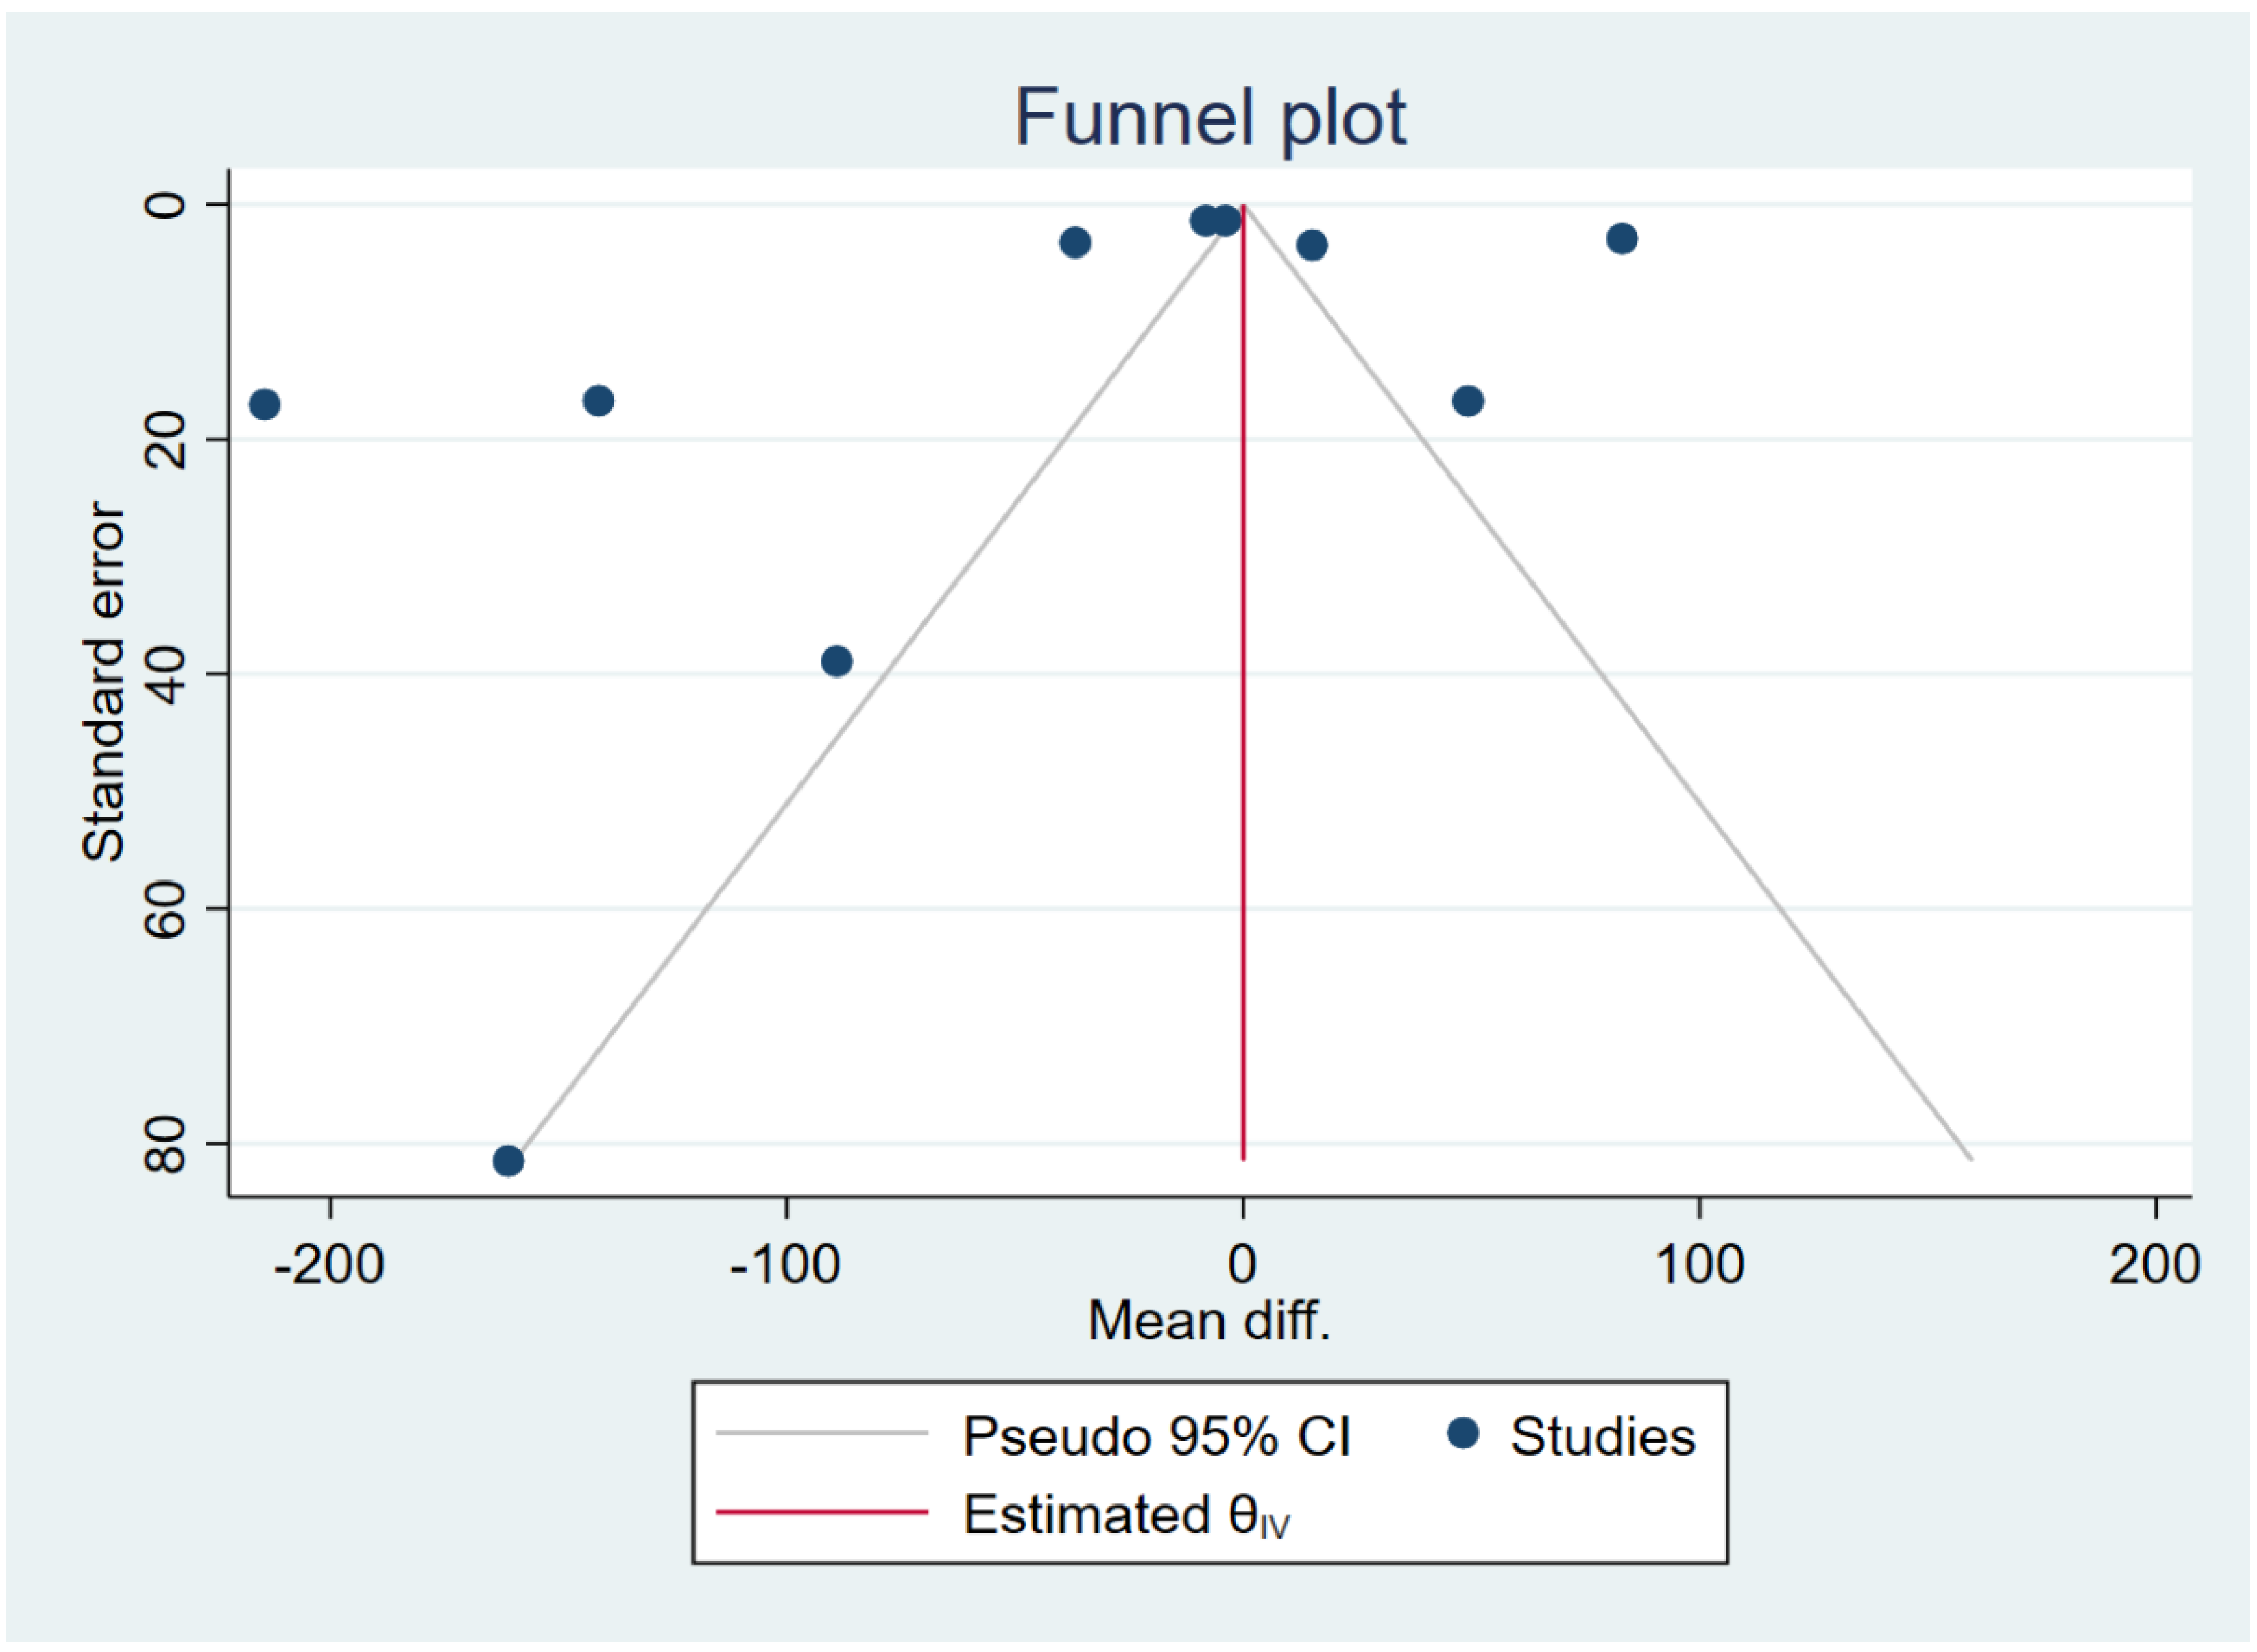This screenshot has height=1652, width=2257.
Task: Click the "Studies" legend label
Action: coord(1602,1437)
